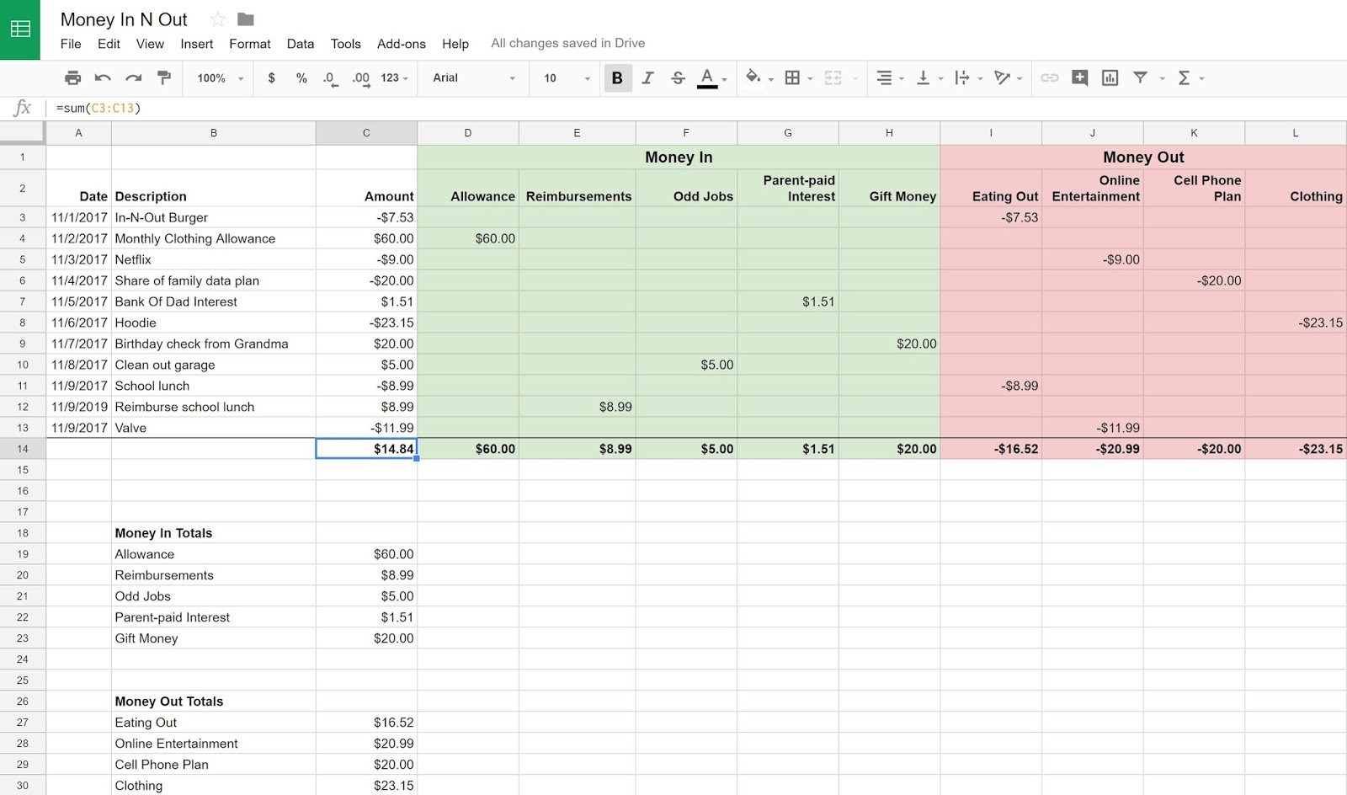Viewport: 1347px width, 795px height.
Task: Toggle bold formatting
Action: 617,77
